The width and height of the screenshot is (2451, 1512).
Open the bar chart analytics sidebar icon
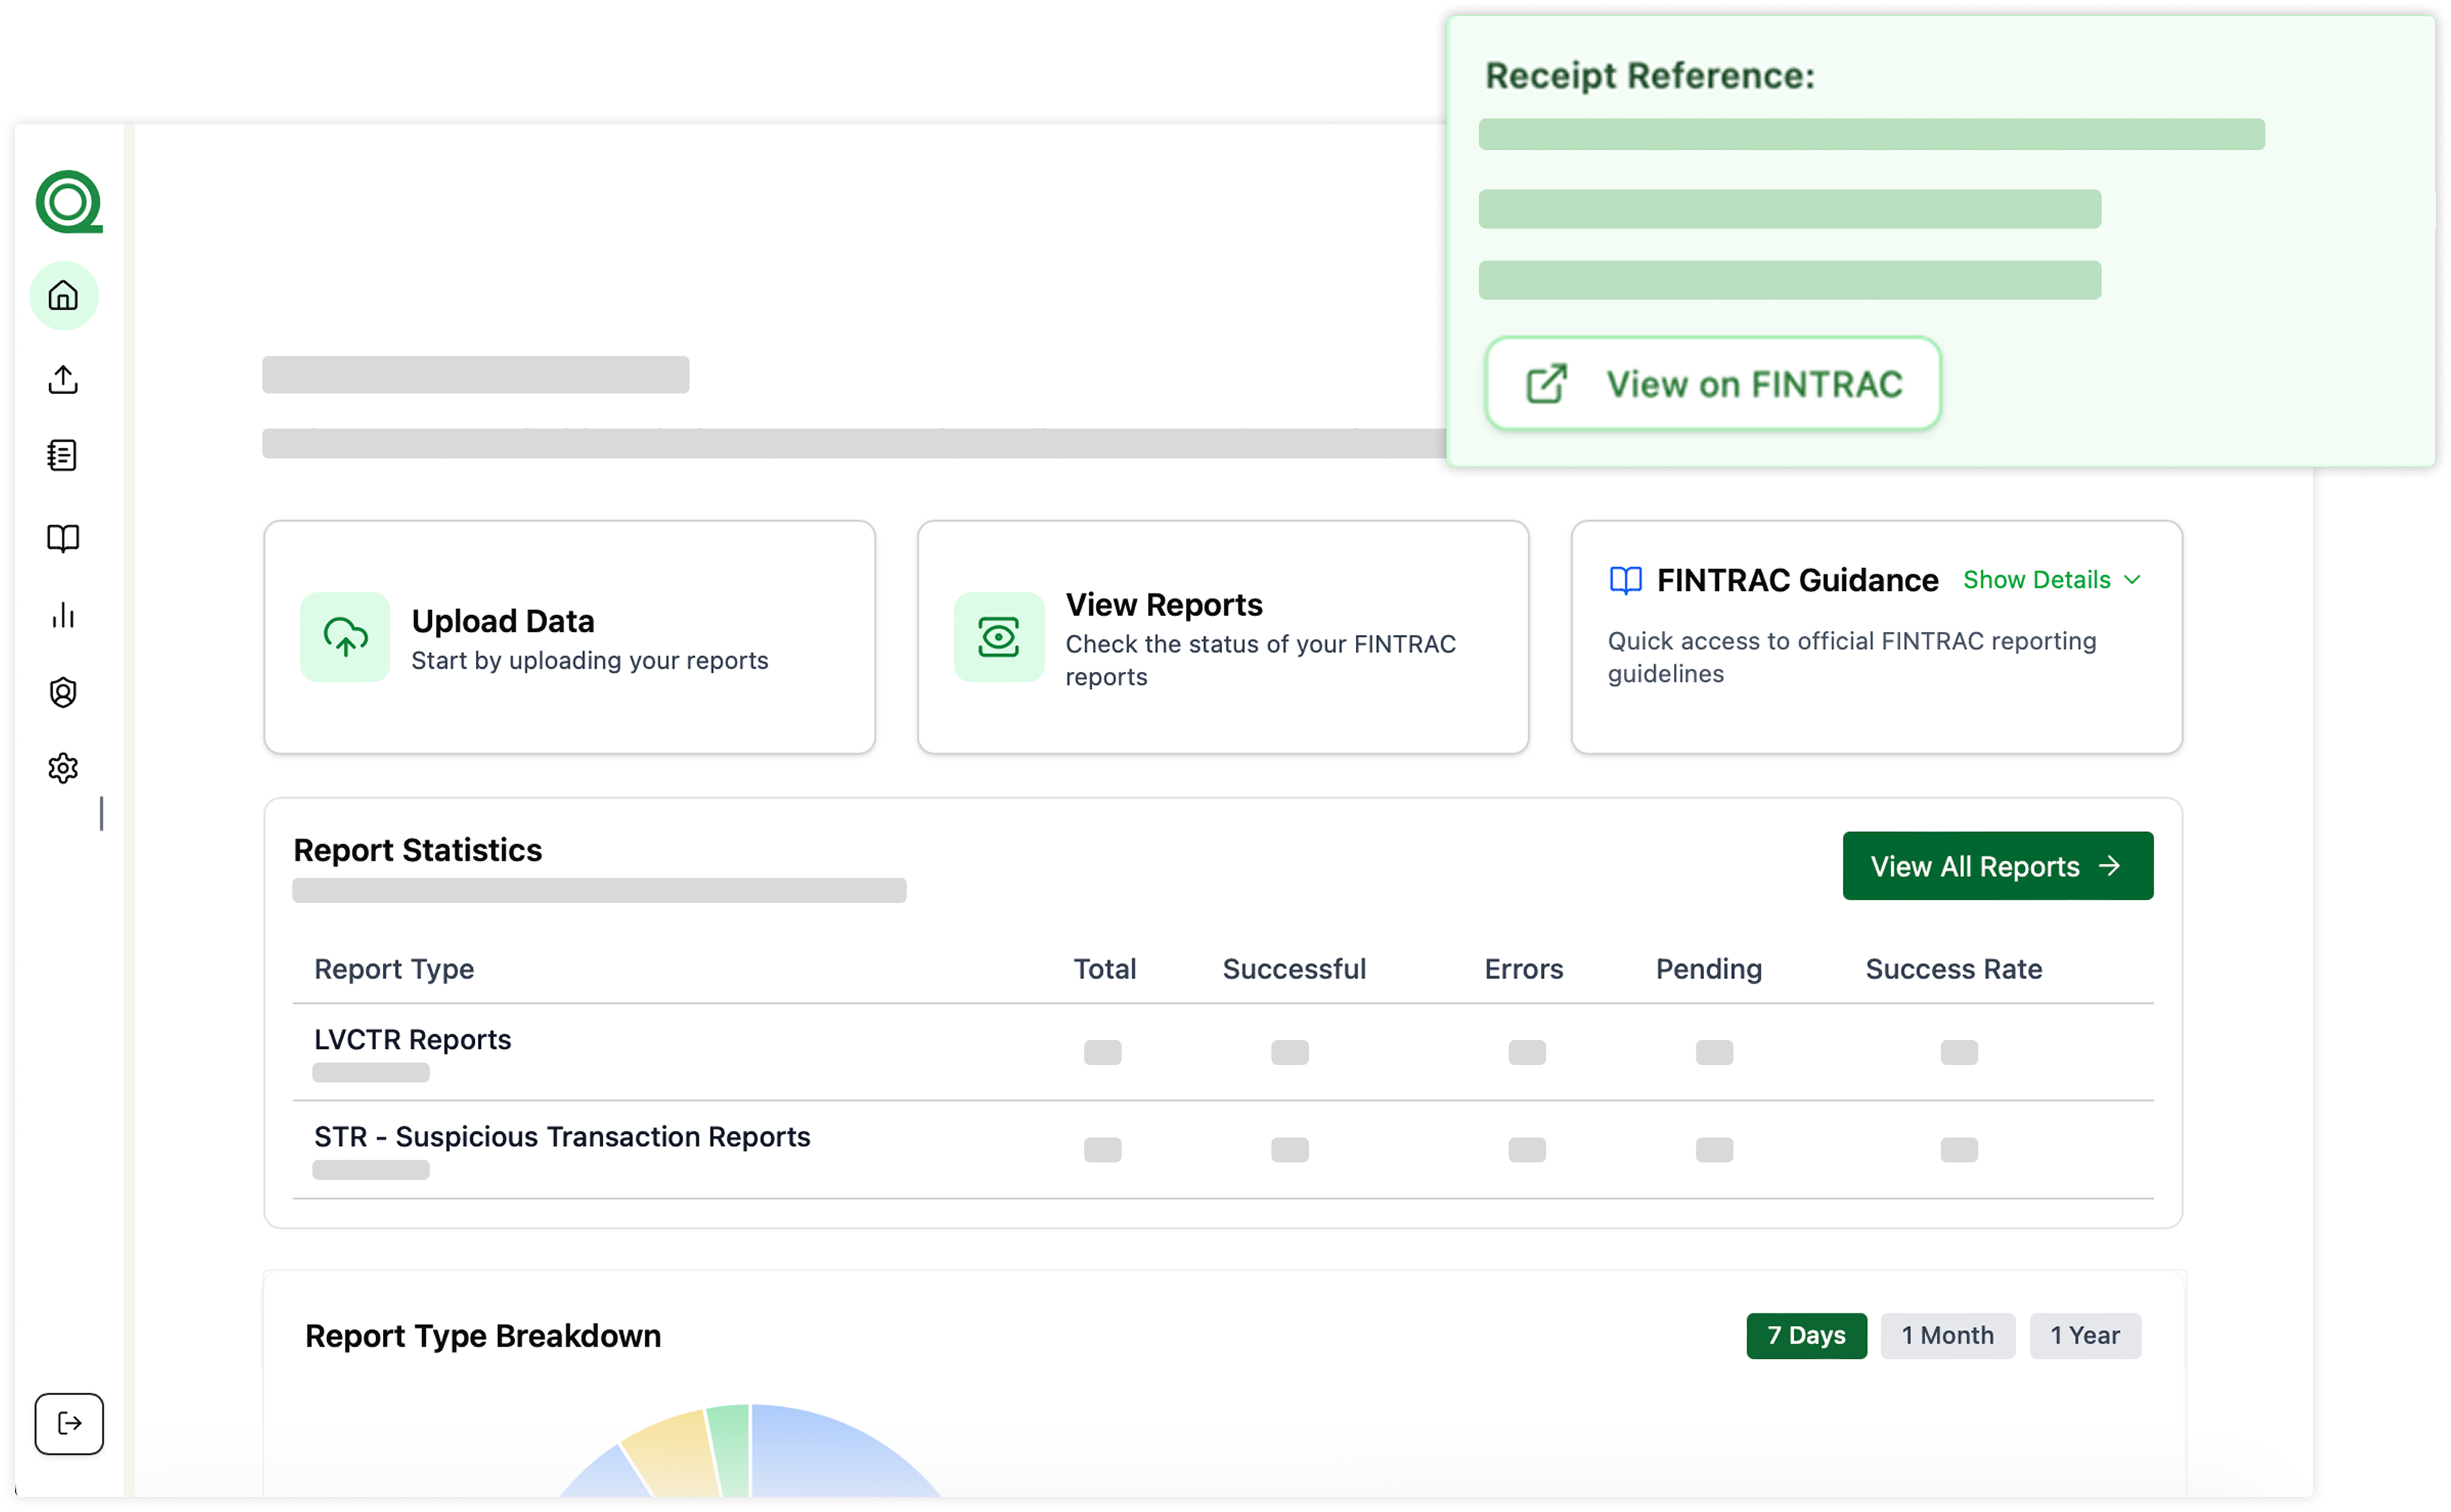tap(63, 615)
